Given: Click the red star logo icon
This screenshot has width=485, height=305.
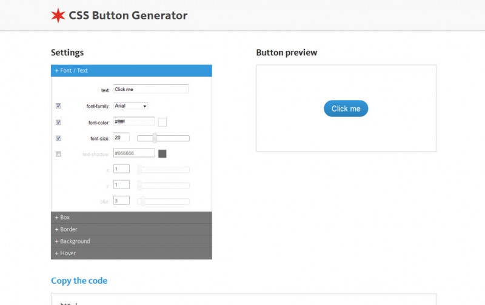Looking at the screenshot, I should point(58,16).
